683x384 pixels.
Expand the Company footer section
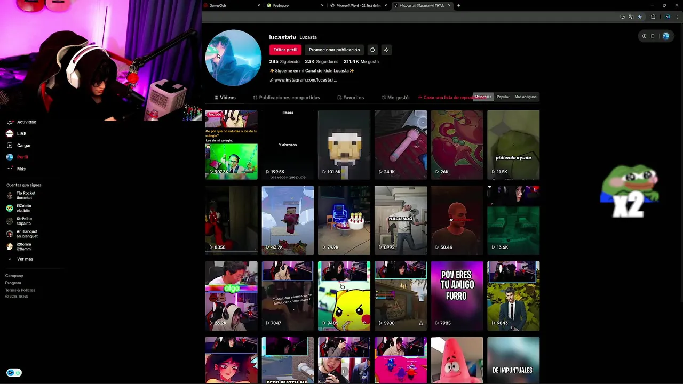[x=14, y=276]
